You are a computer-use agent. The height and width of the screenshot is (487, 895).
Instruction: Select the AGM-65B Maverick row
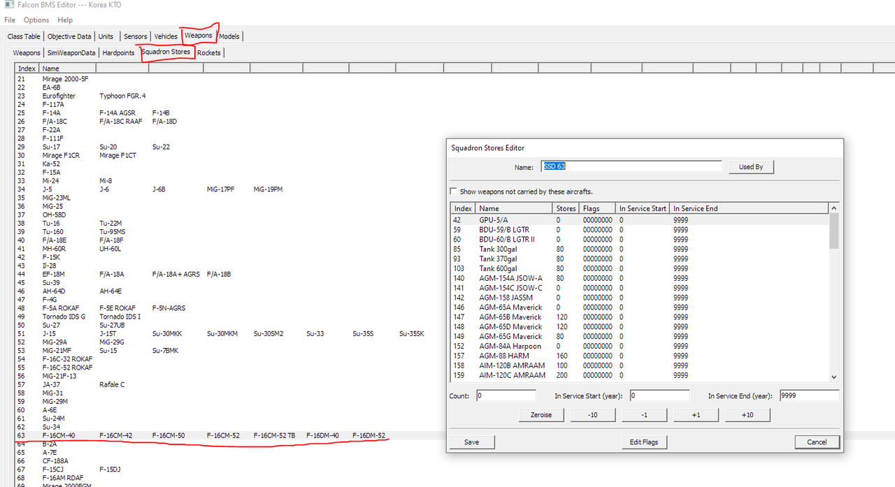(x=640, y=317)
